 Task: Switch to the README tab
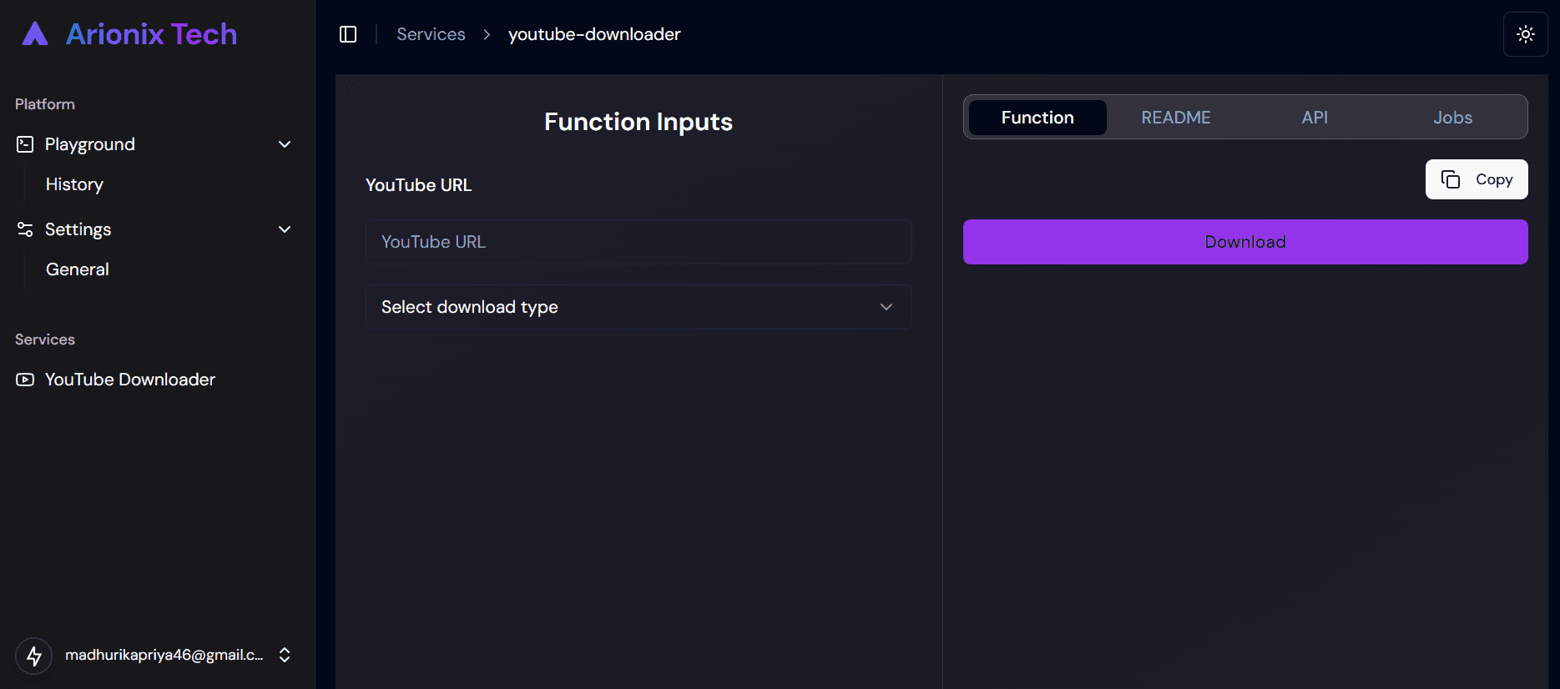(x=1176, y=118)
